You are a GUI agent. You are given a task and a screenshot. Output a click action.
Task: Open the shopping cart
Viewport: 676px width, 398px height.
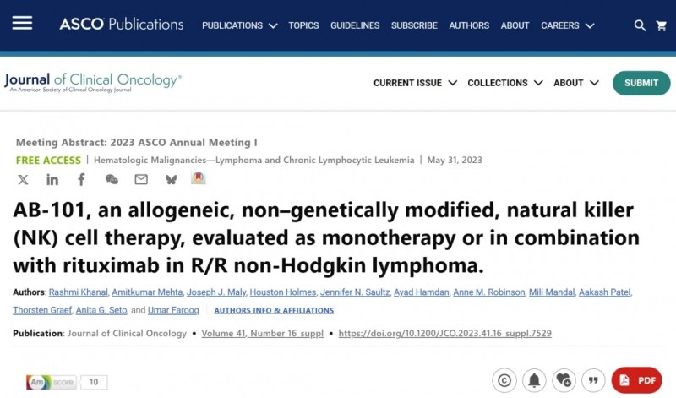tap(662, 25)
